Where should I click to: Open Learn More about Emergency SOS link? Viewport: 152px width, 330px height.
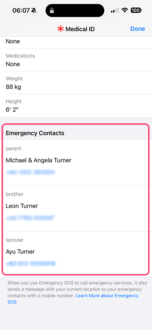pyautogui.click(x=73, y=299)
